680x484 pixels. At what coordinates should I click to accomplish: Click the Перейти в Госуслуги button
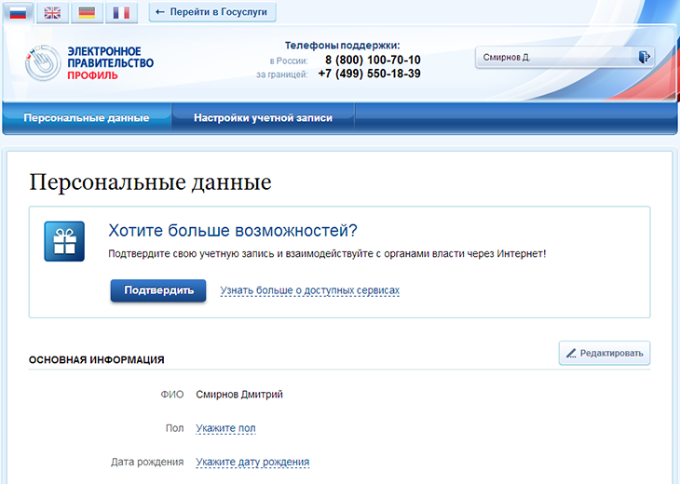212,12
